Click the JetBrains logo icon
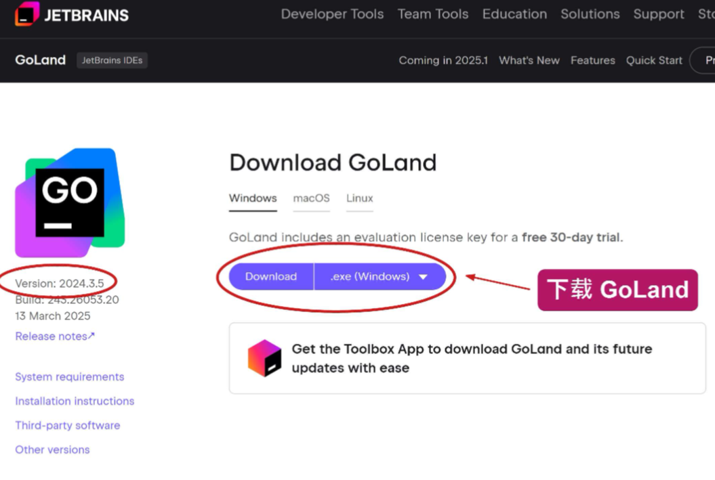The width and height of the screenshot is (715, 480). click(x=27, y=14)
